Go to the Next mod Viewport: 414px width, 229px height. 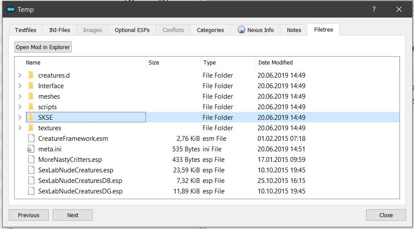(x=73, y=215)
